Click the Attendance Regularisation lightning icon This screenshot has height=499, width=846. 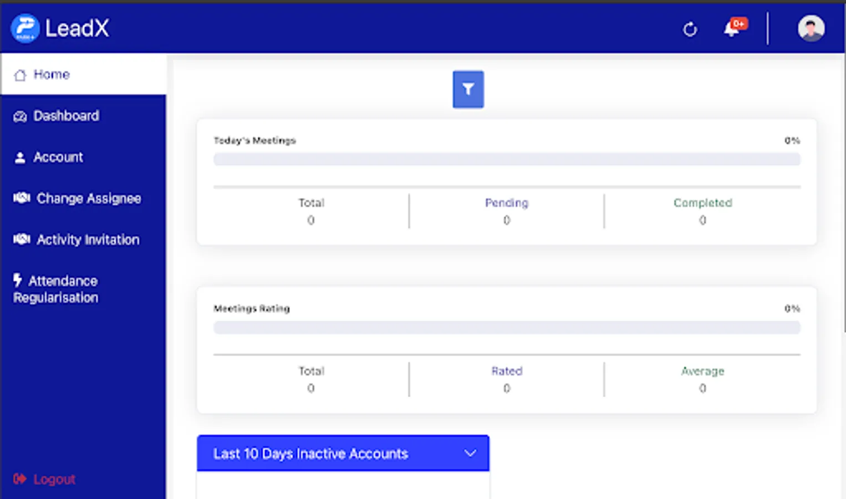pyautogui.click(x=18, y=281)
